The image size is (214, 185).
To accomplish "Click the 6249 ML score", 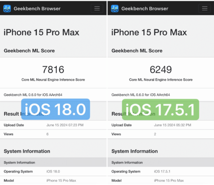I will click(x=161, y=69).
